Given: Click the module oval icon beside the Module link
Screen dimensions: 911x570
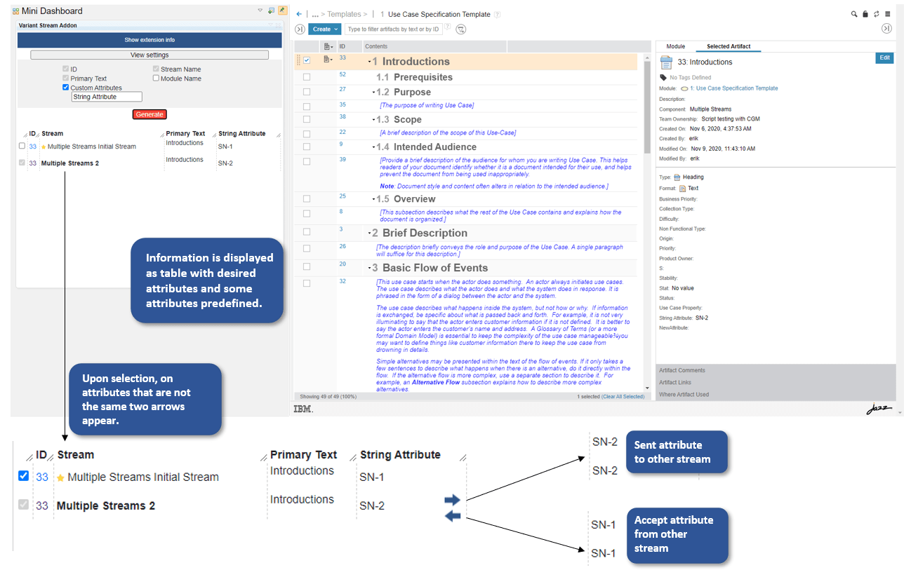Looking at the screenshot, I should point(684,88).
